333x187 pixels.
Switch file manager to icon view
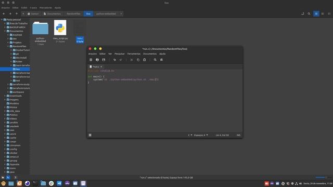coord(316,14)
